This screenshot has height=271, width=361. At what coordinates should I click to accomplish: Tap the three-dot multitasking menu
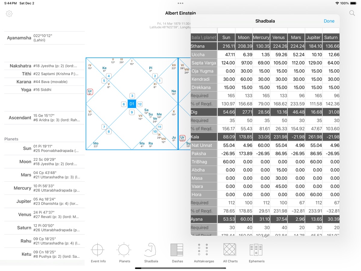click(180, 3)
